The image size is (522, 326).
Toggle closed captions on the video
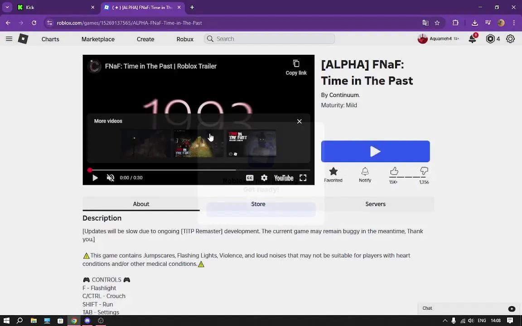[250, 178]
